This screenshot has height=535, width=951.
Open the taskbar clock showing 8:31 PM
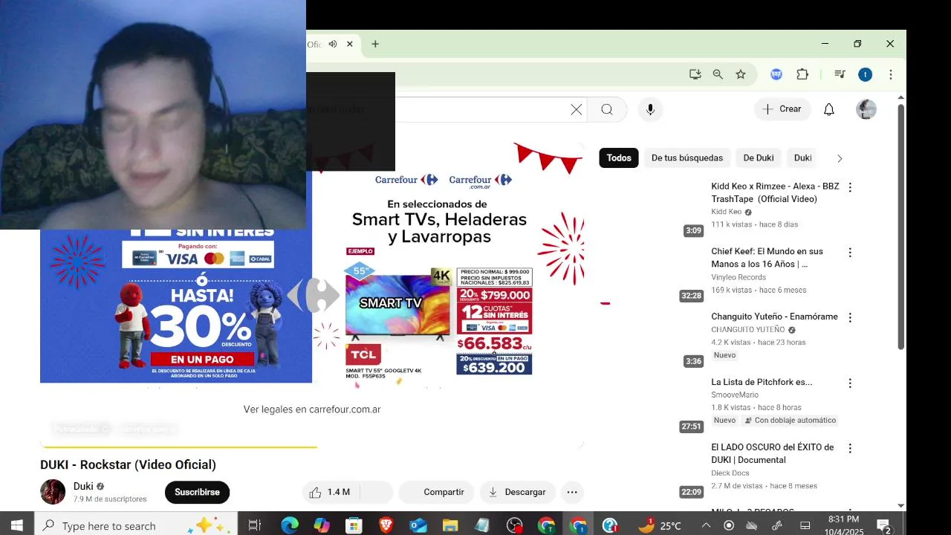pos(843,525)
